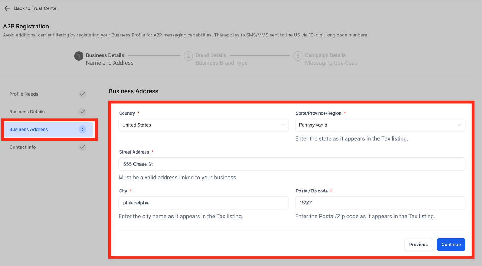Screen dimensions: 482x266
Task: Click step 1 circle in progress stepper
Action: coord(79,56)
